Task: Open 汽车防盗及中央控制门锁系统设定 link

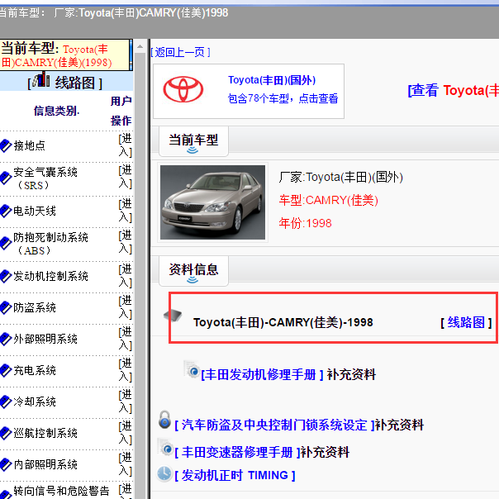Action: (x=274, y=425)
